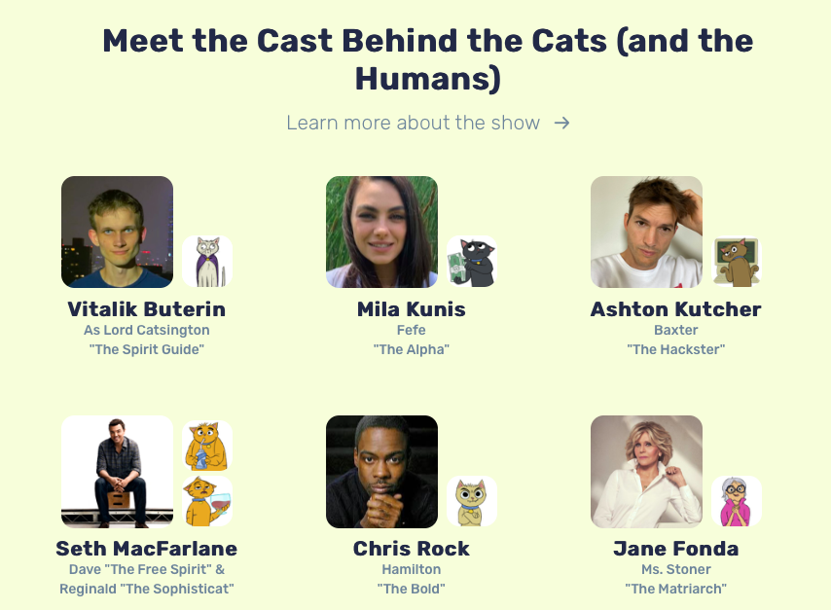Click the Chris Rock name heading
Viewport: 831px width, 610px height.
[x=412, y=549]
